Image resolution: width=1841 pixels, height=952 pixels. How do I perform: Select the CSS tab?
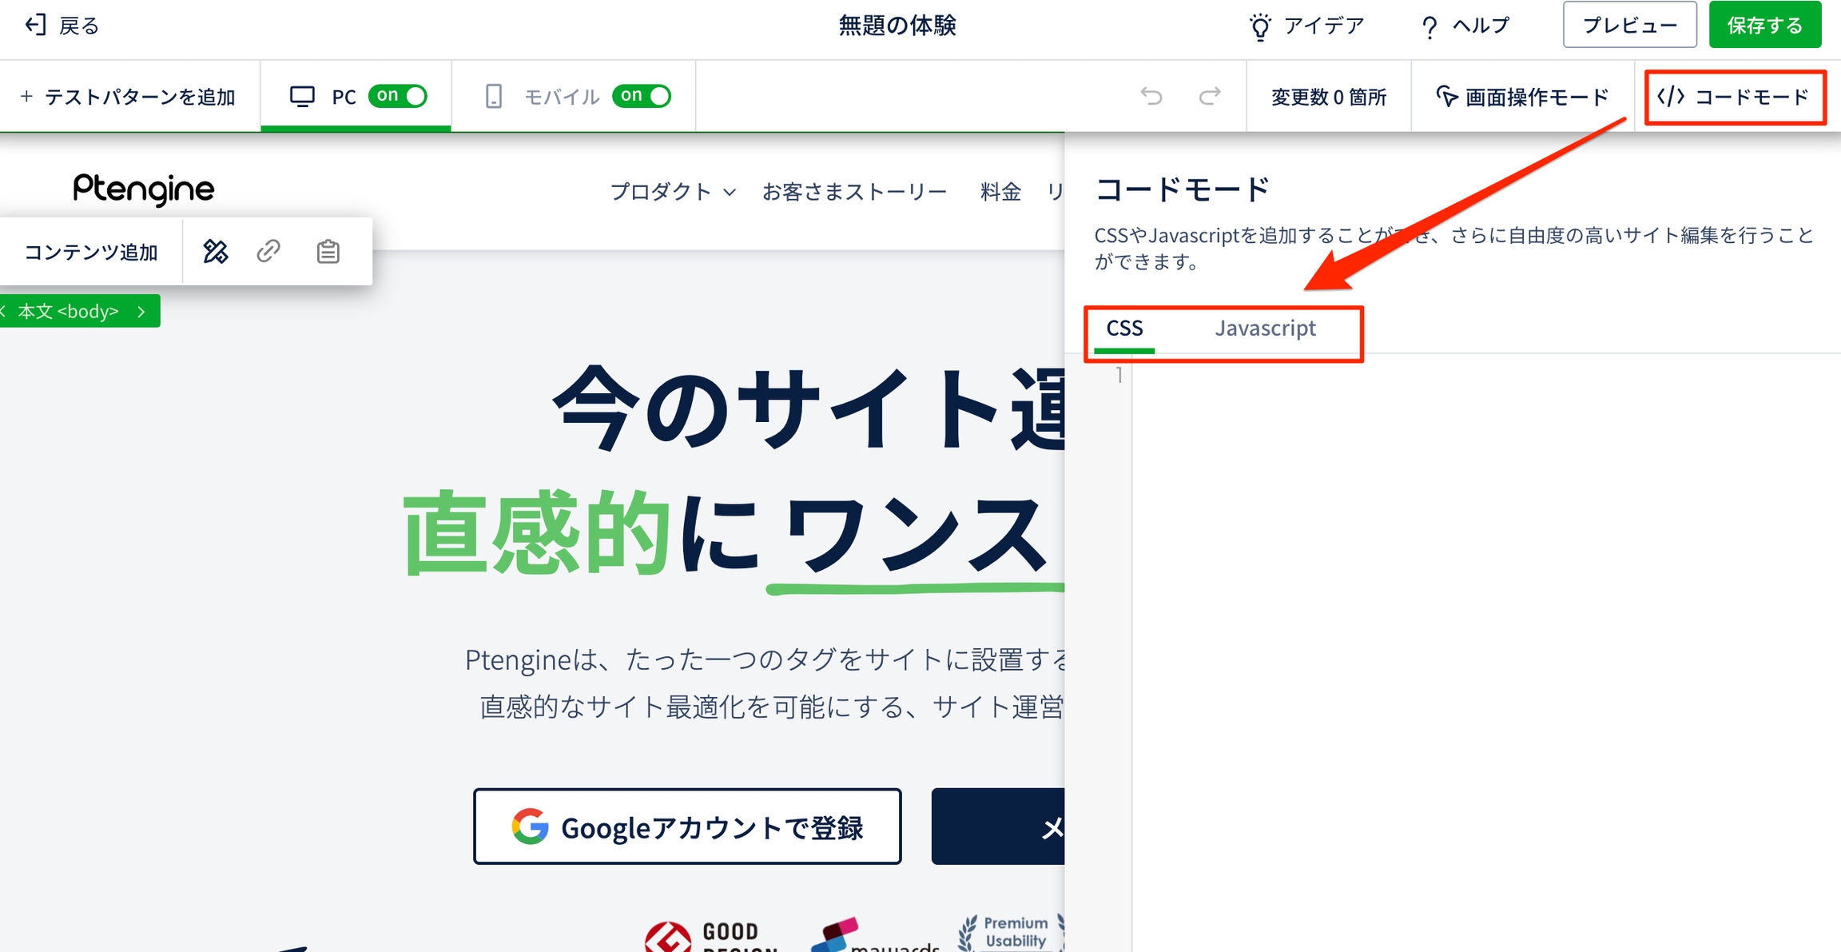coord(1124,329)
